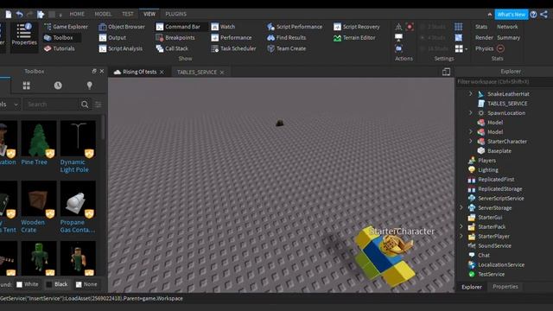Open Find Results

point(286,37)
